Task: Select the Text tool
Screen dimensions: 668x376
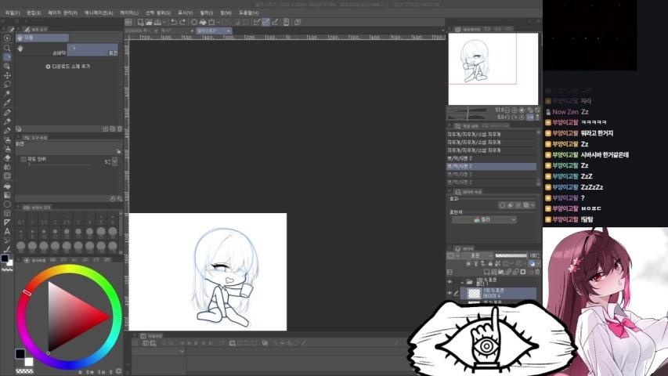Action: [x=7, y=231]
